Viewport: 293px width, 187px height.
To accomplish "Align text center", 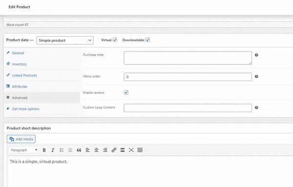I will tap(96, 150).
